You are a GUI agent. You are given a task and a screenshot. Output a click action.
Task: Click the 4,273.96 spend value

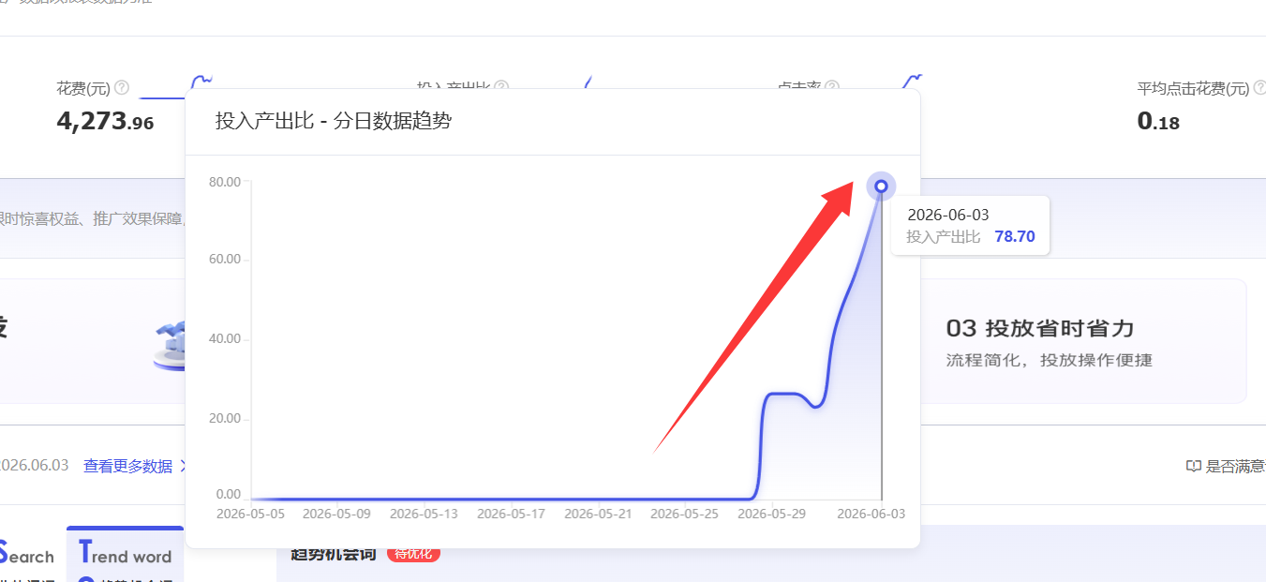105,121
